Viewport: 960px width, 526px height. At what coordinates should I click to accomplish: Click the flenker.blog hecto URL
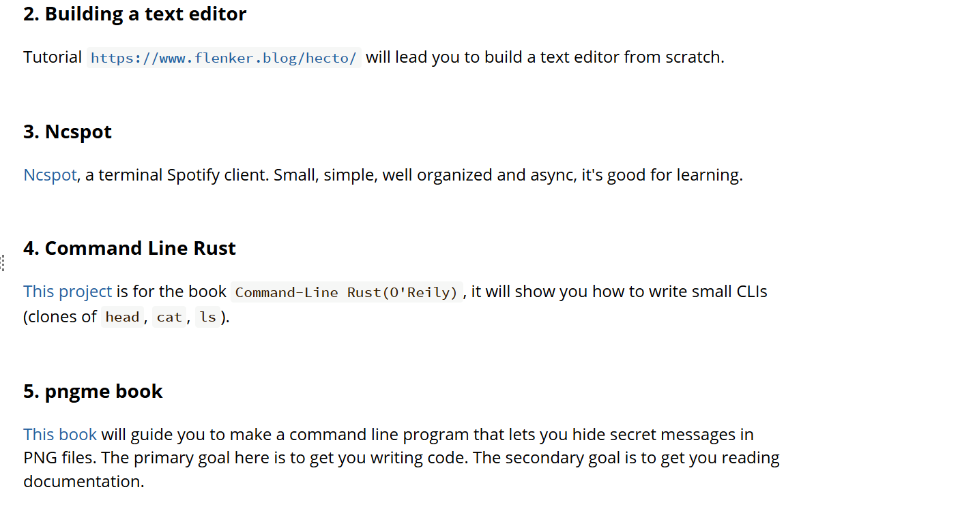pyautogui.click(x=224, y=58)
